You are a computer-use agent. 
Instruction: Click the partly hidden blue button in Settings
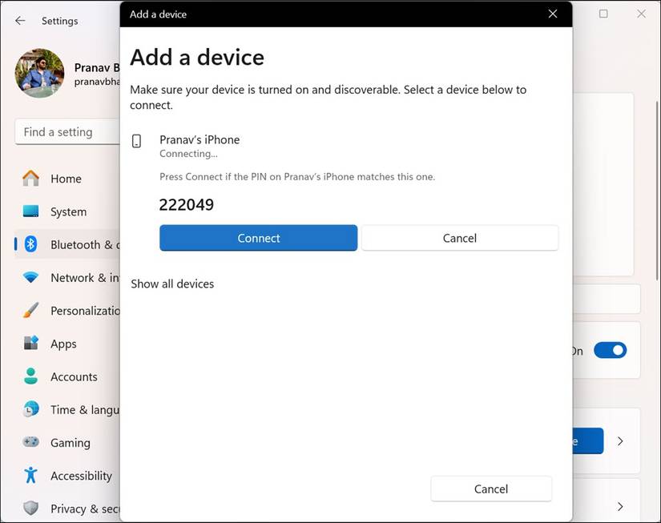(x=587, y=441)
